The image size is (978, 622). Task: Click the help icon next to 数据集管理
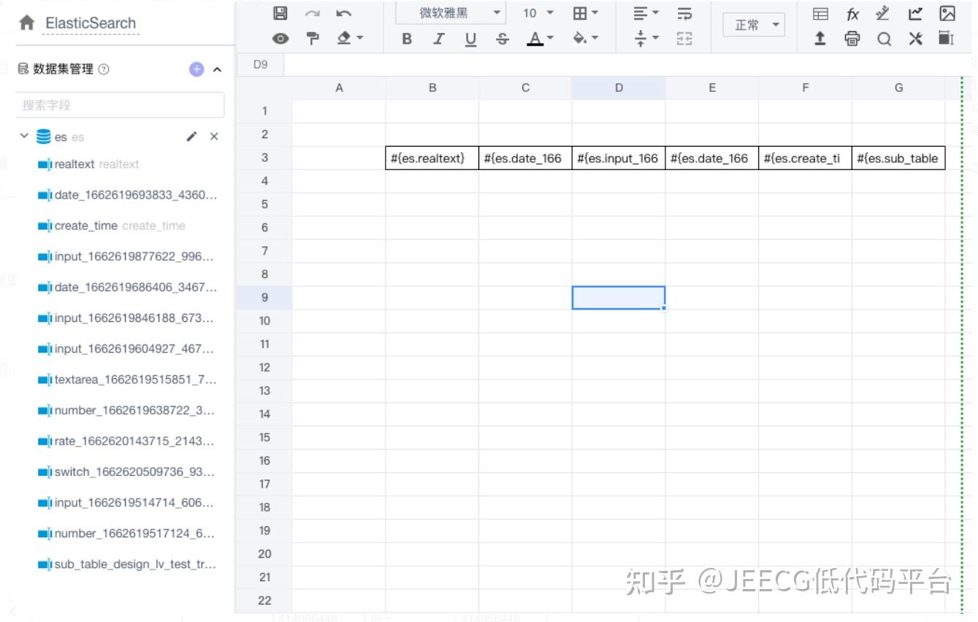(x=104, y=69)
